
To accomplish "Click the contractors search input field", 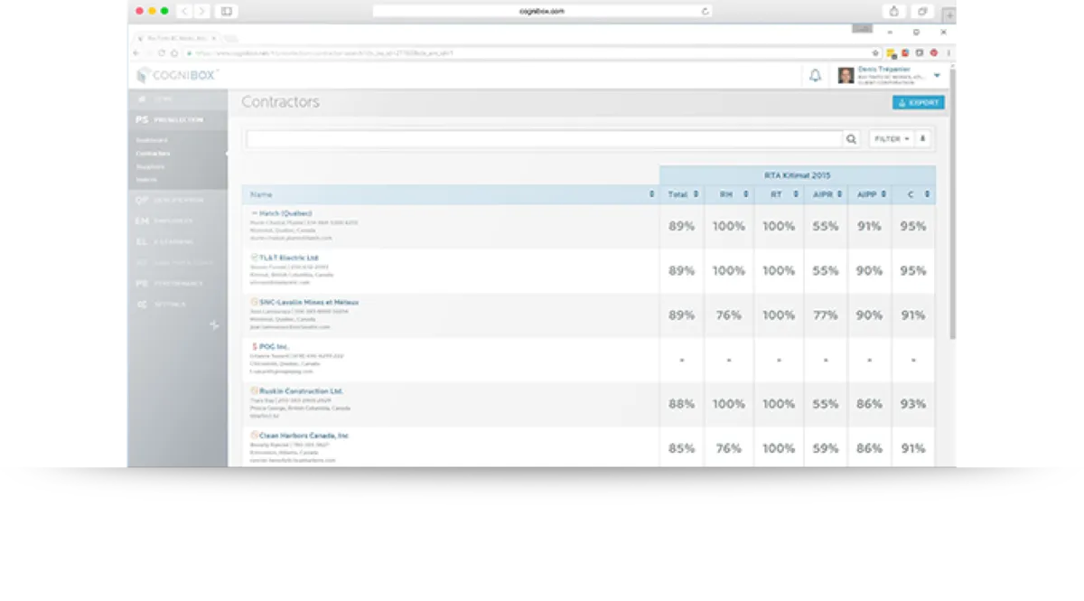I will (545, 139).
